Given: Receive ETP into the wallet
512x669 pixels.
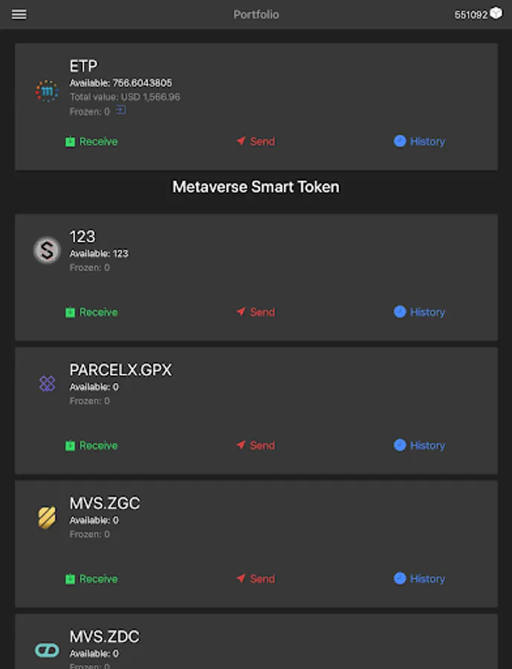Looking at the screenshot, I should tap(91, 141).
